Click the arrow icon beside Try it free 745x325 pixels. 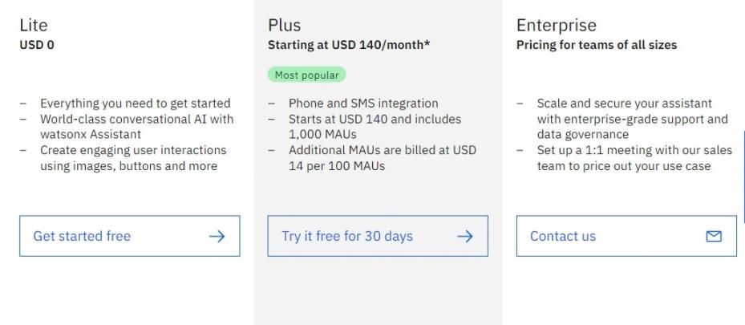point(464,236)
